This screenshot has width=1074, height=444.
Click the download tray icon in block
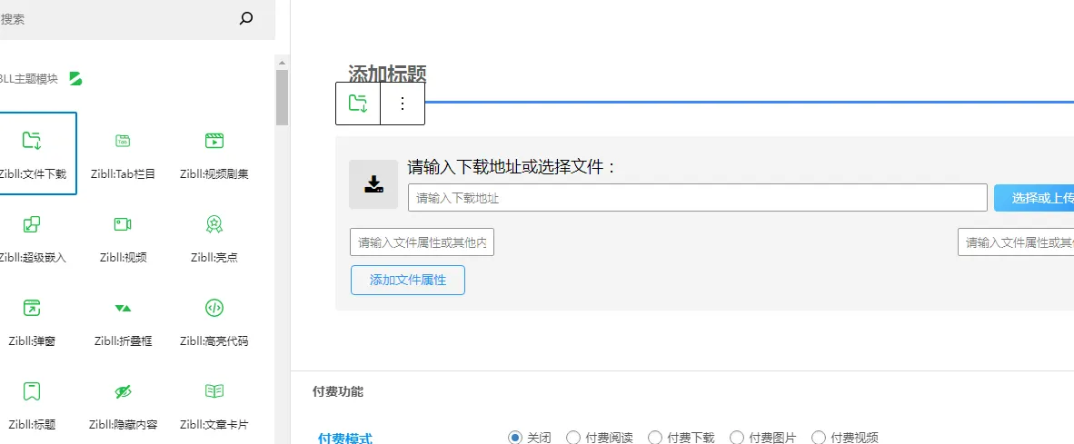(x=373, y=184)
